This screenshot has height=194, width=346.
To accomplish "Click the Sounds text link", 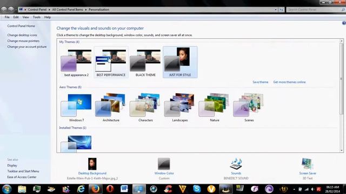I will click(x=236, y=174).
